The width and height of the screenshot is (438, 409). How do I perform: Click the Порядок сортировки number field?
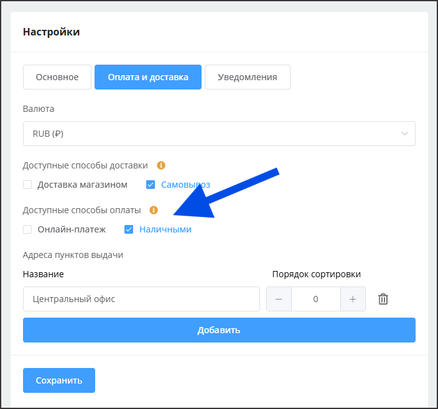[315, 299]
